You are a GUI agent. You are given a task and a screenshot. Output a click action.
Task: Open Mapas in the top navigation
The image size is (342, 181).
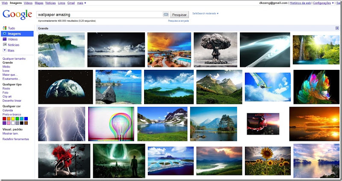click(39, 3)
